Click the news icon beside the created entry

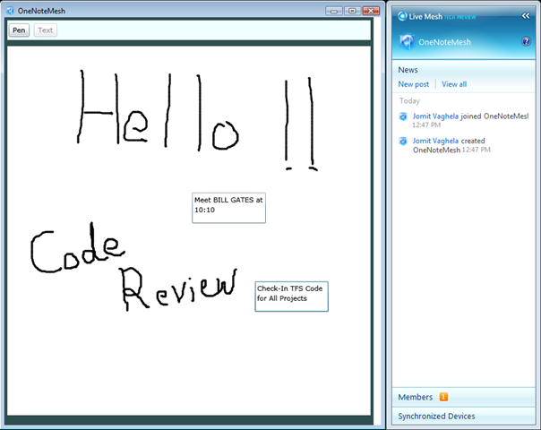(x=403, y=141)
